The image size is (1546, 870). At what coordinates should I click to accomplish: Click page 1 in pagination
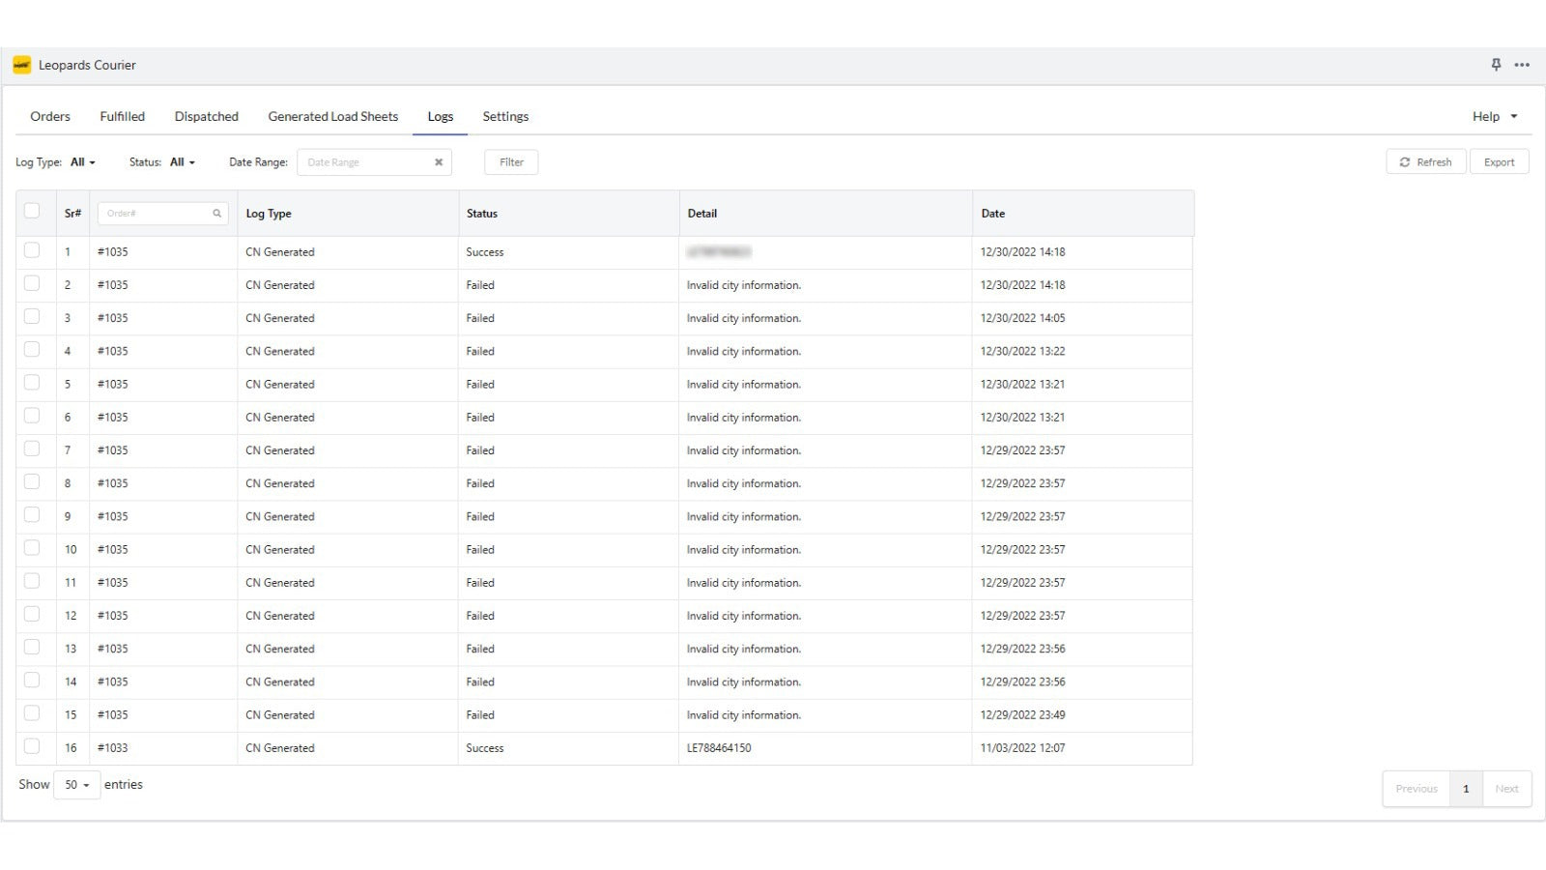1466,788
